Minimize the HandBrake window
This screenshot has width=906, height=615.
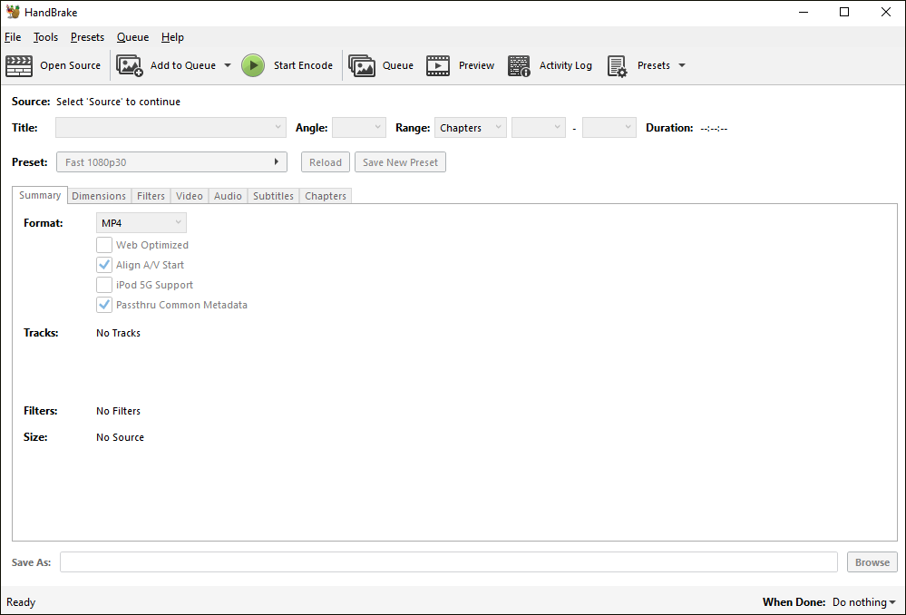click(x=804, y=12)
